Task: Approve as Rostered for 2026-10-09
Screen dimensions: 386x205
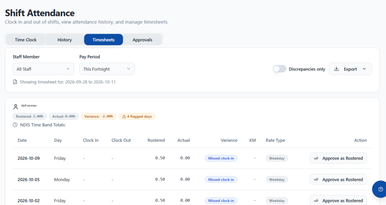Action: pyautogui.click(x=338, y=158)
